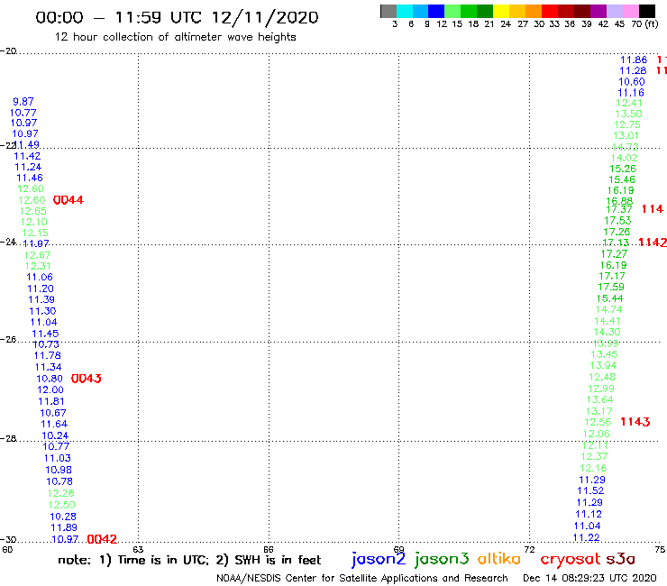Click the wave height value 17.59
This screenshot has height=586, width=667.
[611, 288]
